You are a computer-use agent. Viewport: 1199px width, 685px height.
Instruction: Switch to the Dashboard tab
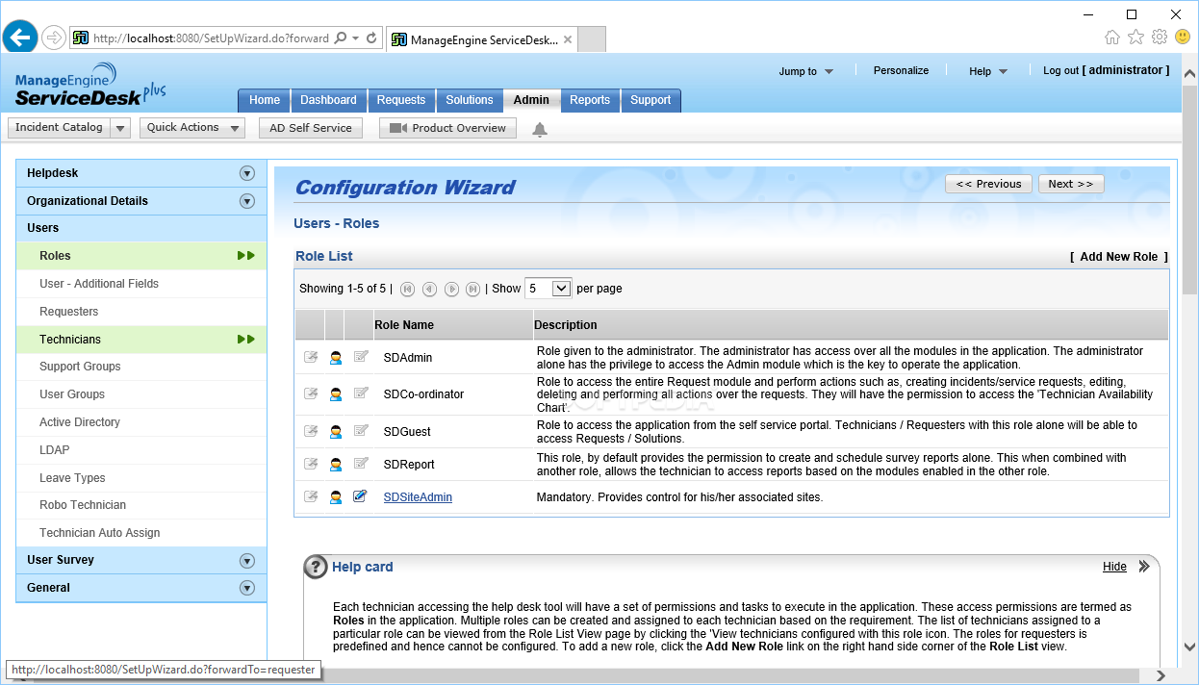(x=328, y=100)
